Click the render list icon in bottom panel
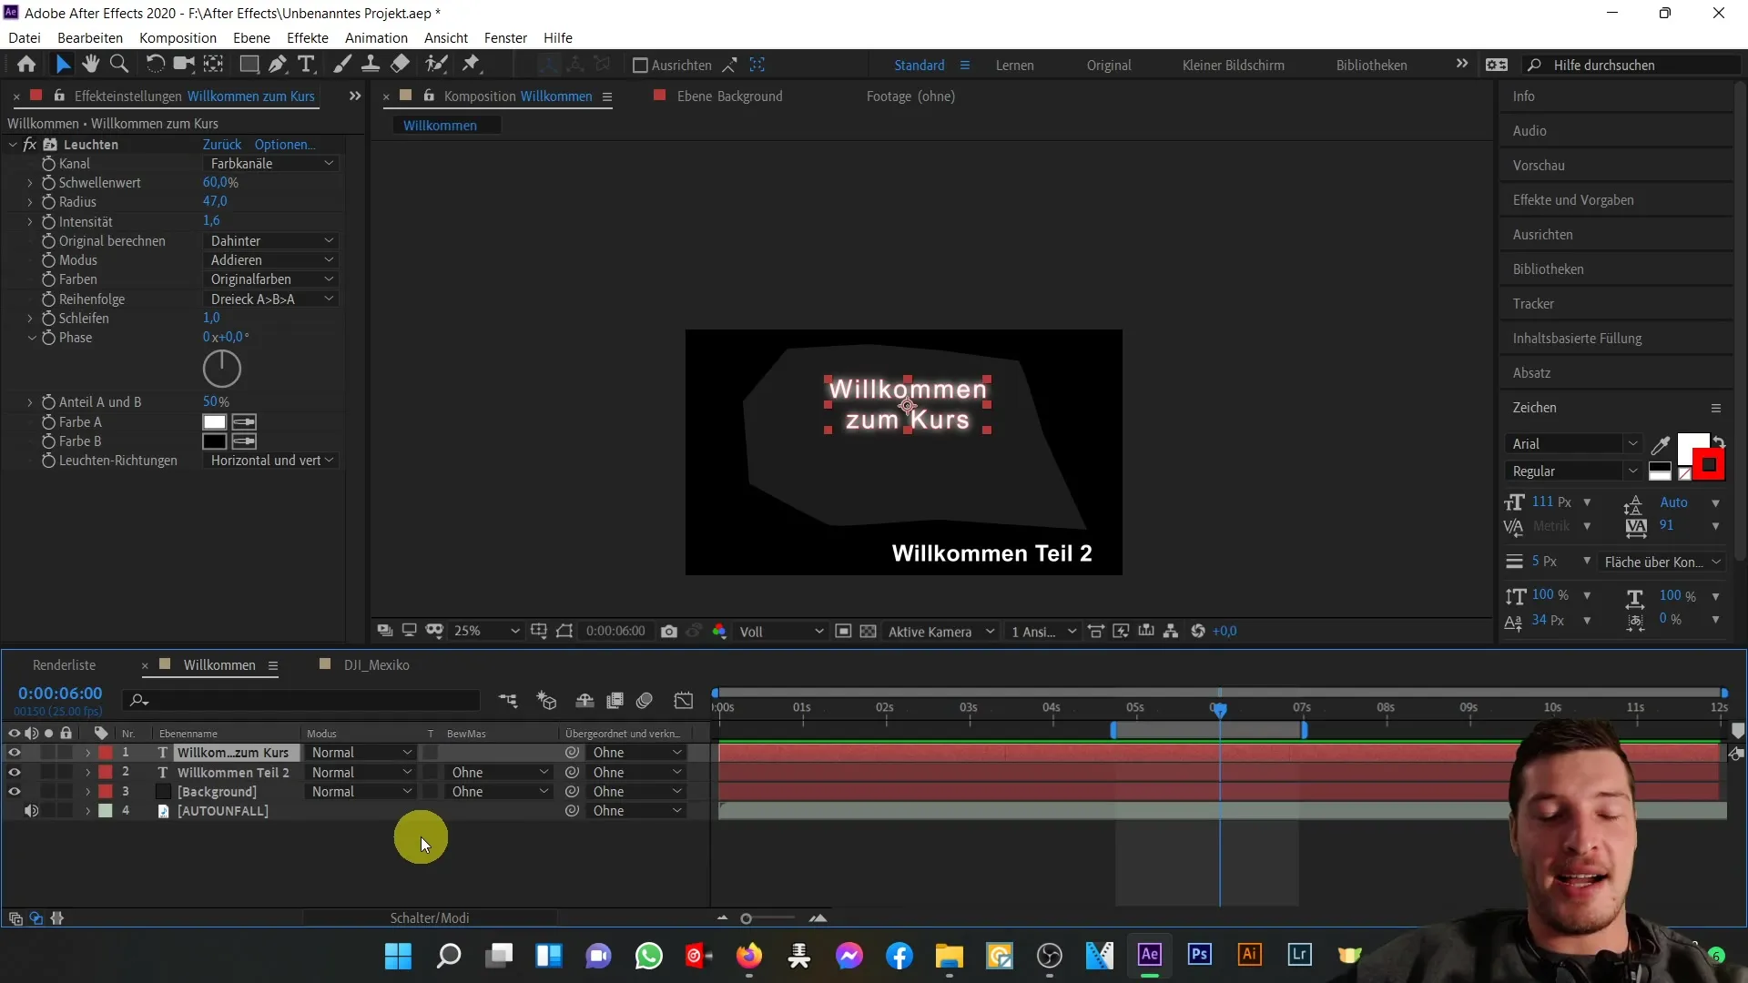Screen dimensions: 1748x983 click(x=63, y=664)
